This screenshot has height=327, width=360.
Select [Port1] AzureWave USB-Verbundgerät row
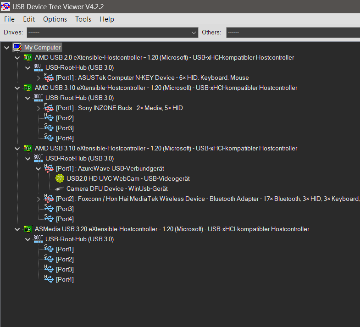click(110, 169)
